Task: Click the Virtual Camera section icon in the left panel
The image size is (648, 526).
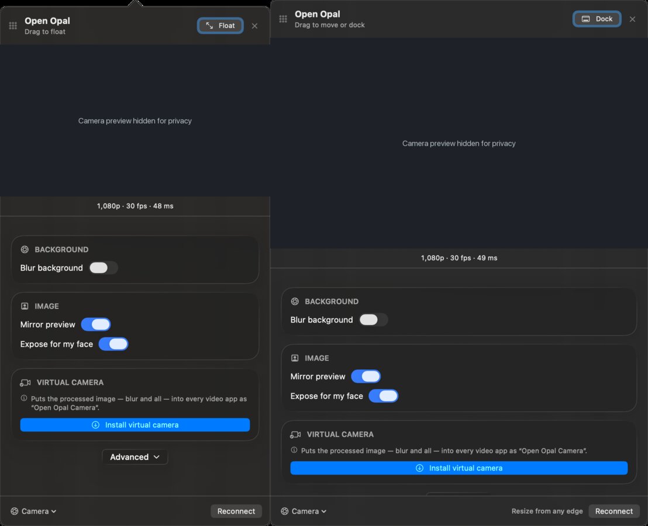Action: 25,383
